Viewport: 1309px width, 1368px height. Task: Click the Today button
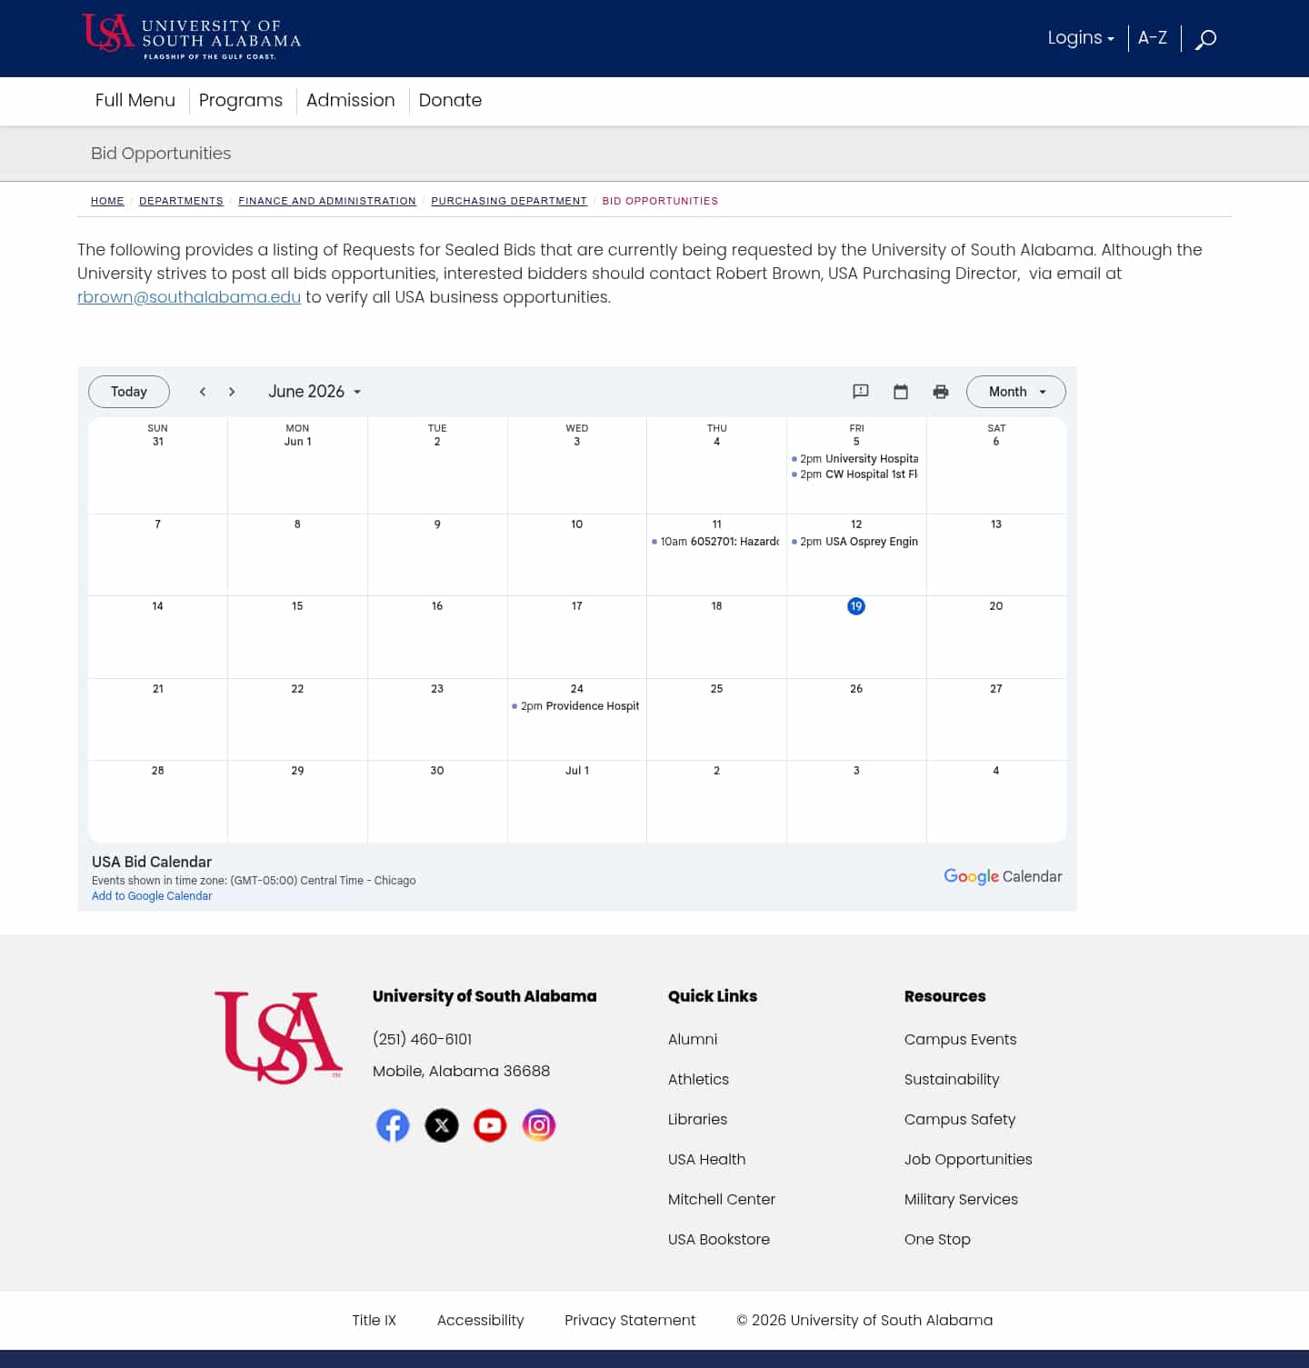[x=129, y=392]
